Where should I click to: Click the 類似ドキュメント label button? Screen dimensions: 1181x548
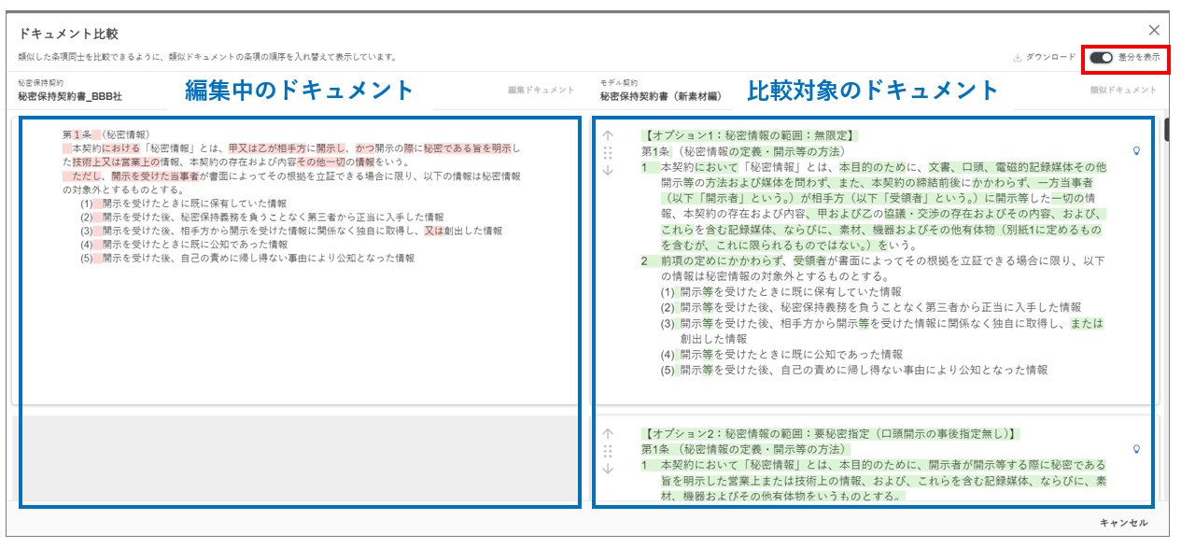click(1123, 91)
